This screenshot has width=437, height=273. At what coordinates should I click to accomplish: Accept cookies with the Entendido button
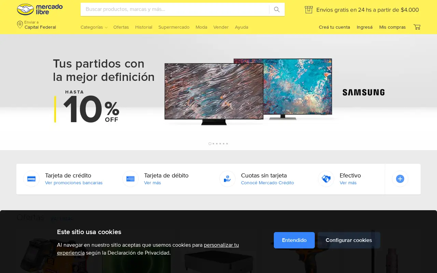coord(294,240)
